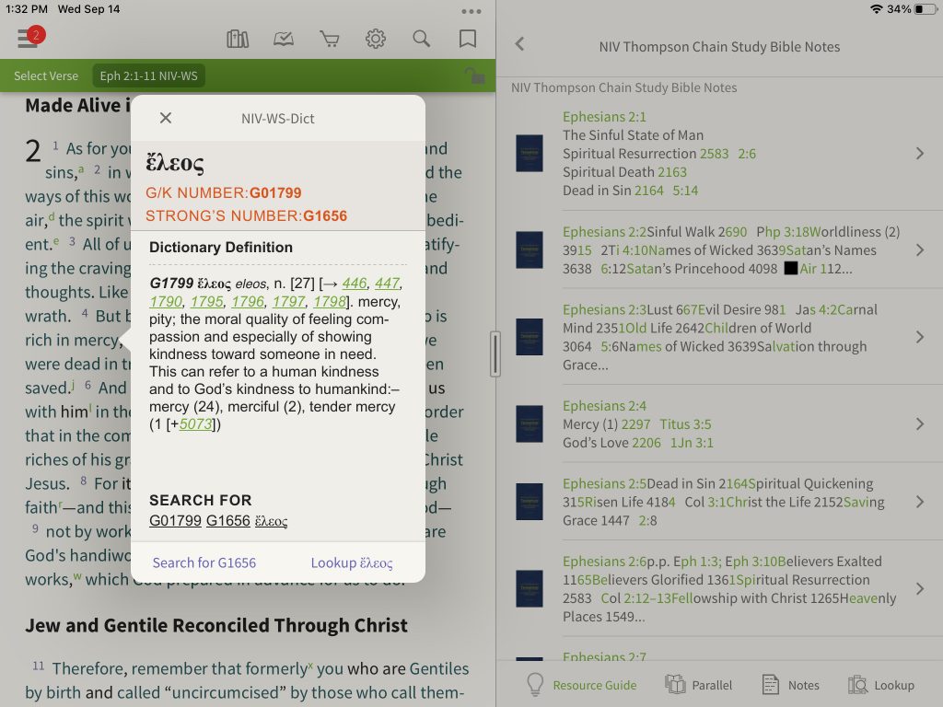Open Eph 2:1-11 NIV-WS reference selector
This screenshot has height=707, width=943.
(148, 75)
